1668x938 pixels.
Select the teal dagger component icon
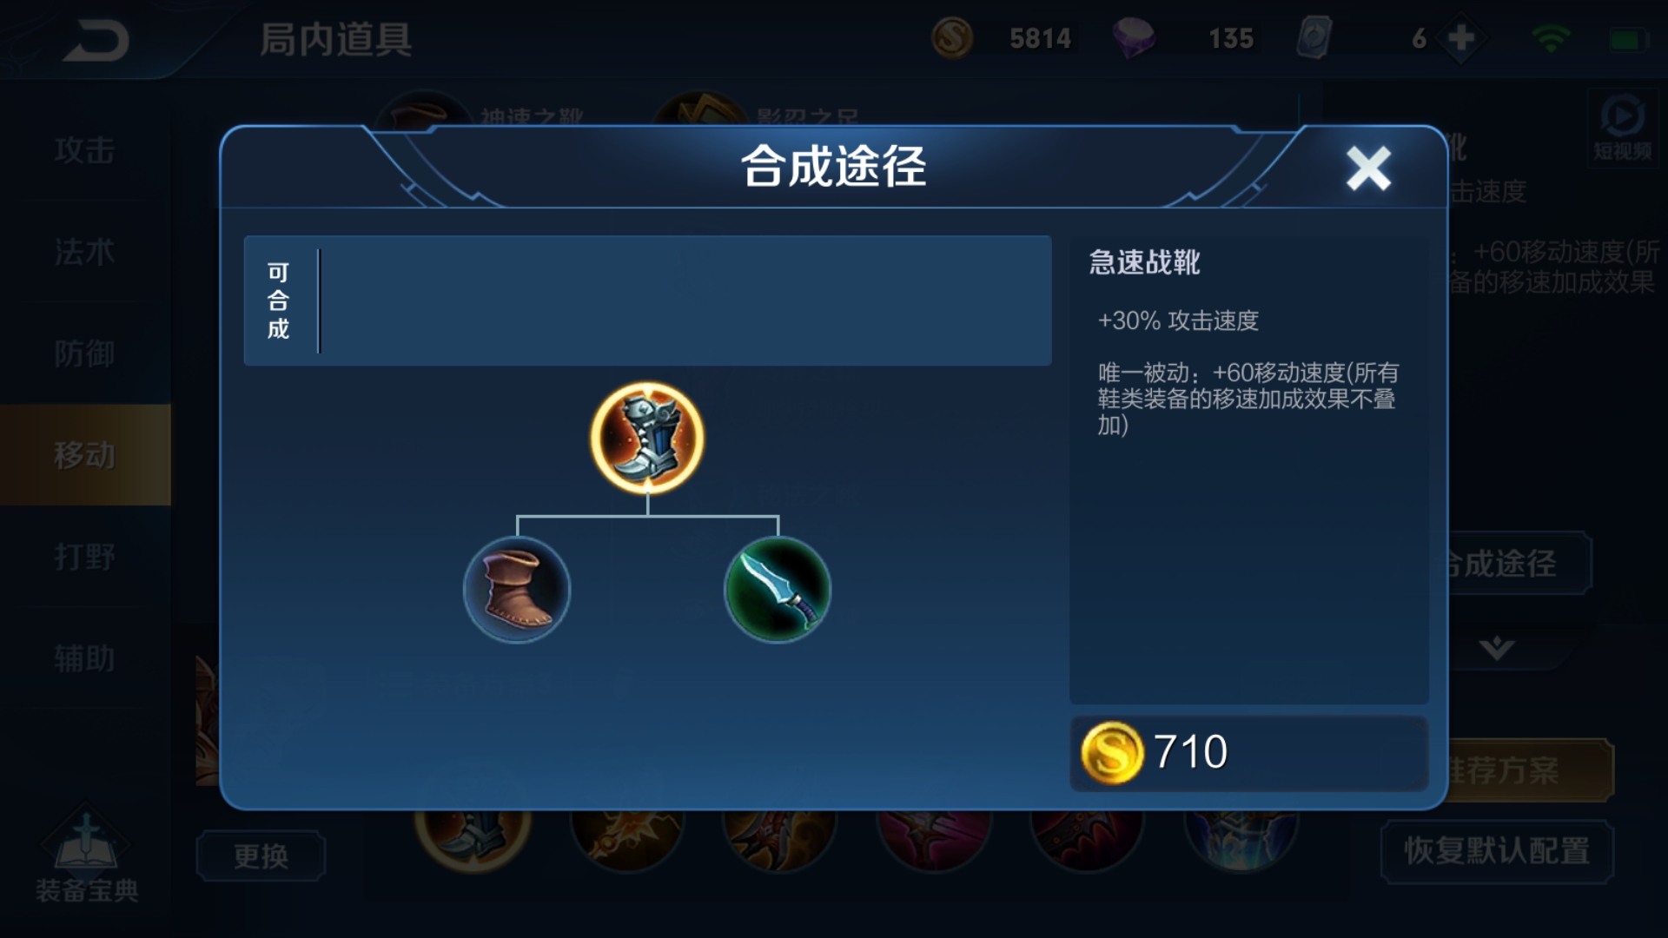point(778,590)
